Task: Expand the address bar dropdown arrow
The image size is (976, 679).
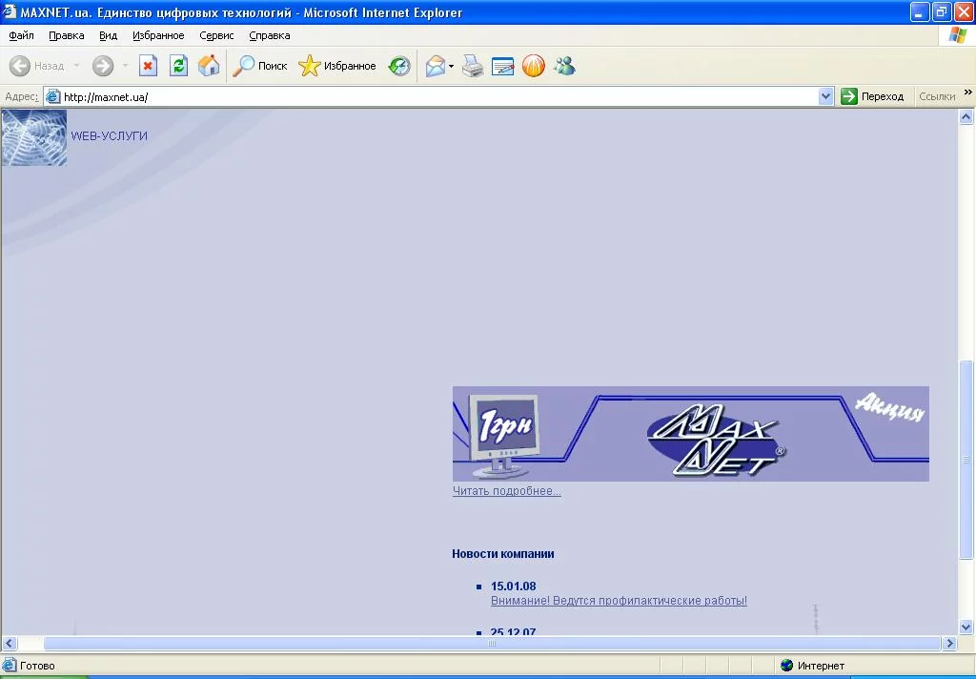Action: tap(825, 96)
